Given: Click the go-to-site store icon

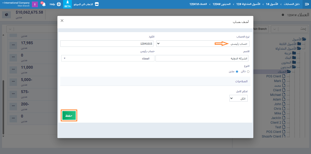Looking at the screenshot, I should pos(97,4).
